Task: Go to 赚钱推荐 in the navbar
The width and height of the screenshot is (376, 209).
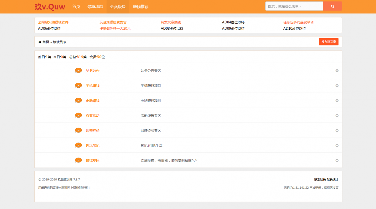Action: tap(141, 7)
